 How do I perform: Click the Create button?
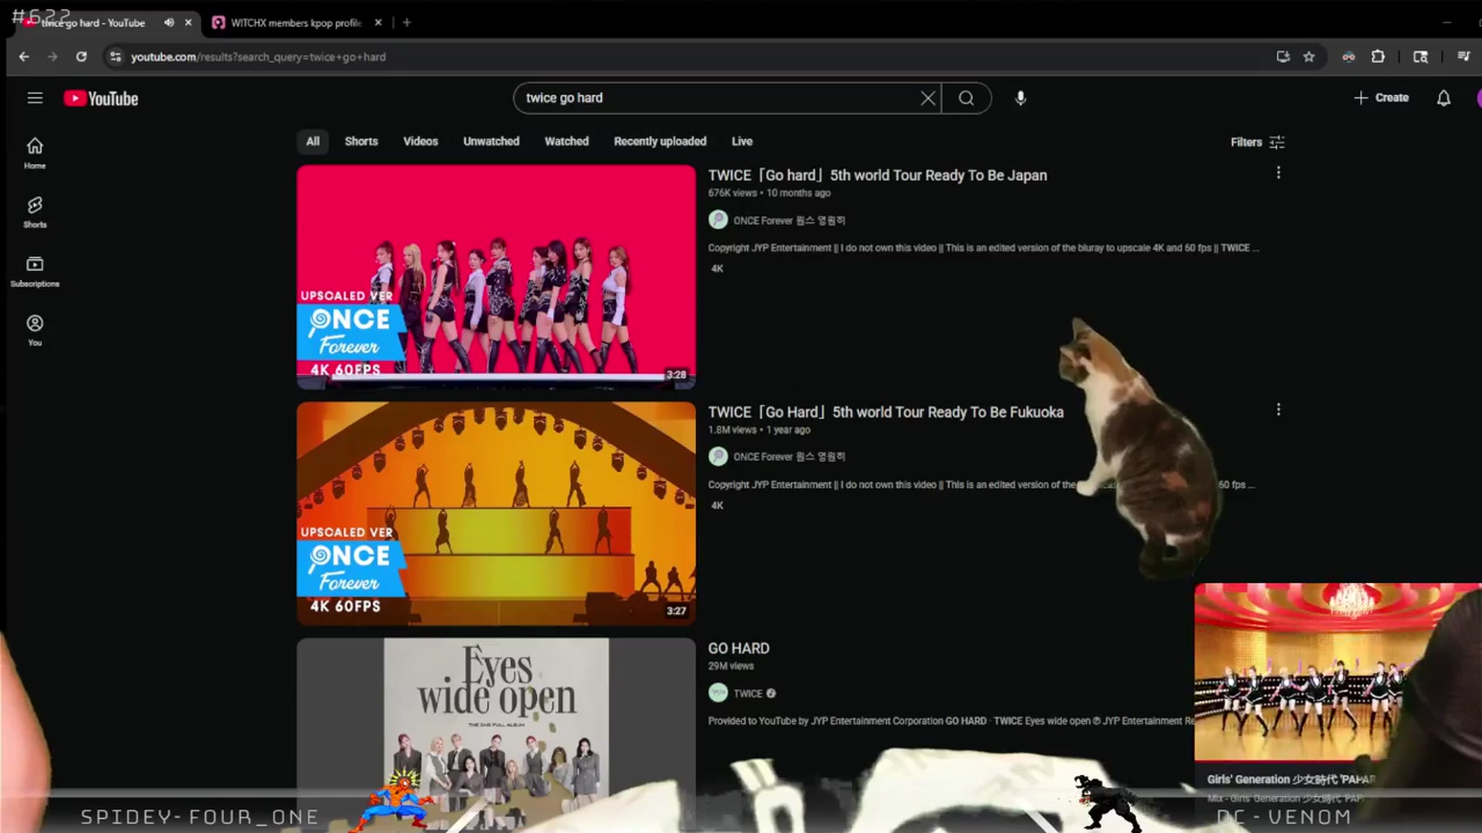click(1382, 98)
